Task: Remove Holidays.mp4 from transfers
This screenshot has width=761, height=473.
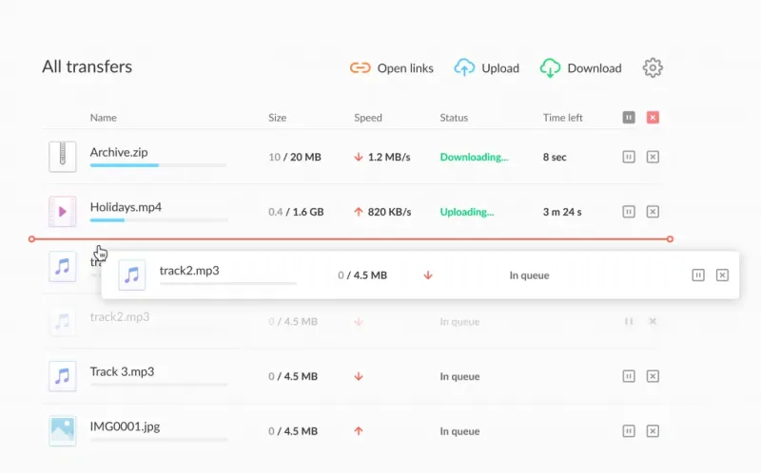Action: coord(653,212)
